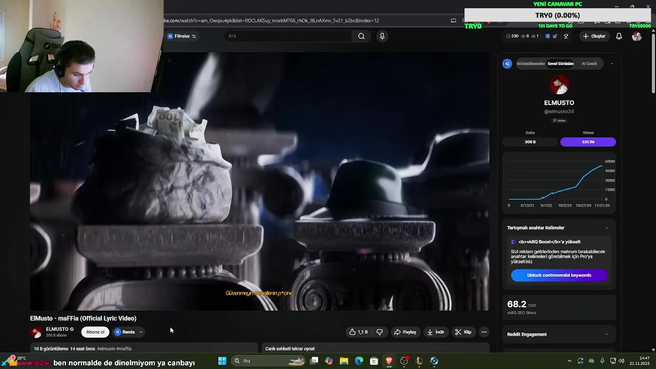This screenshot has width=656, height=369.
Task: Click the Remix button
Action: 125,332
